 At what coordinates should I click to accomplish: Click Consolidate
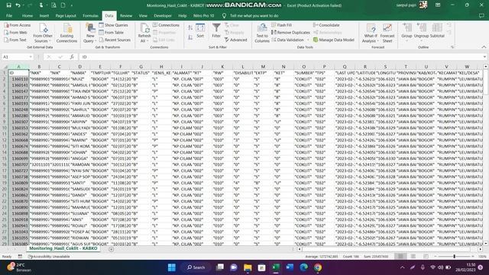[326, 25]
